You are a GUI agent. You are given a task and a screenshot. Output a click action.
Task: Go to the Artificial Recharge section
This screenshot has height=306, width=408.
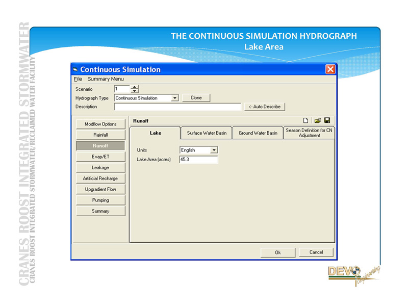click(100, 178)
